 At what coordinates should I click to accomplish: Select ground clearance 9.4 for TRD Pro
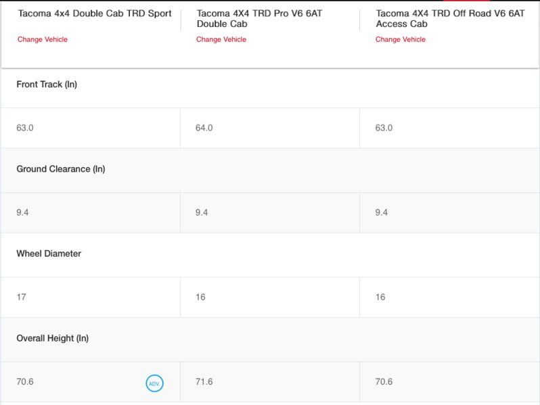(x=202, y=213)
